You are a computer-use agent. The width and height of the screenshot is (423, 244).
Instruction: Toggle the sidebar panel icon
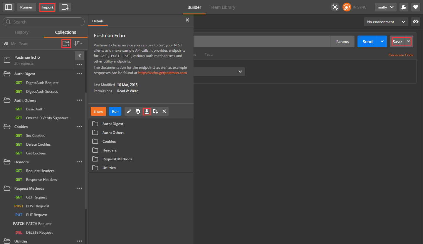[x=9, y=7]
